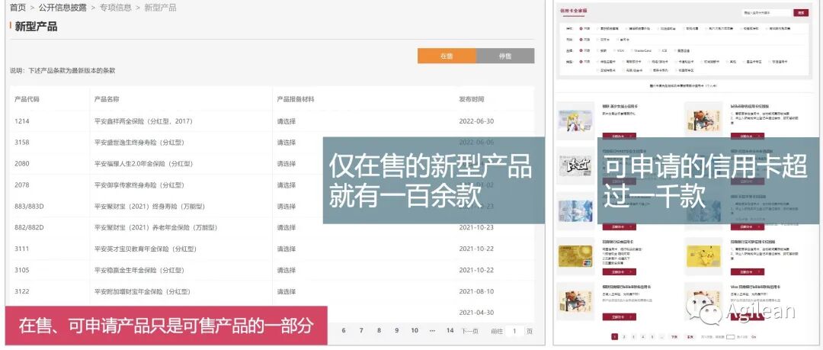The width and height of the screenshot is (823, 350).
Task: Open 请选择 dropdown for product 882/882D
Action: (x=287, y=227)
